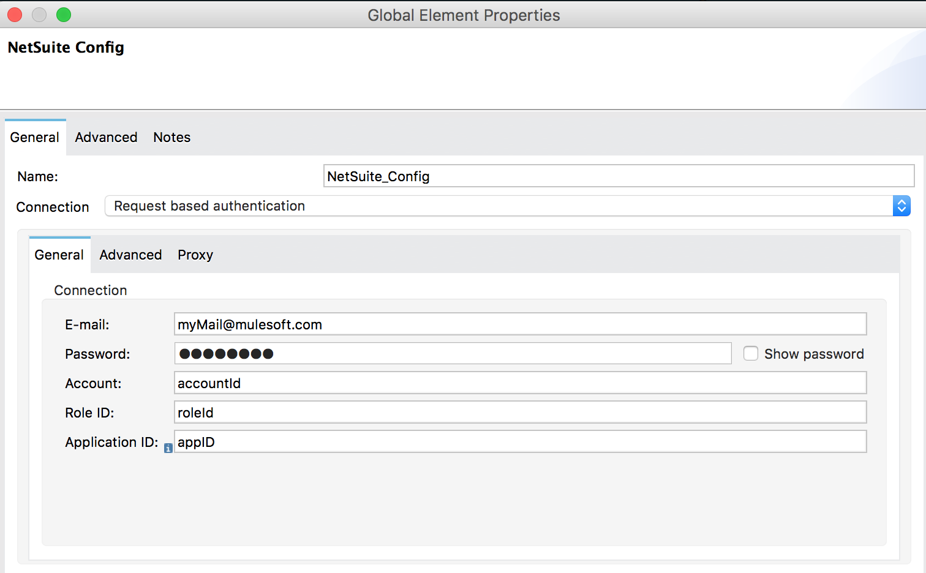Click the green maximize window button

point(63,15)
